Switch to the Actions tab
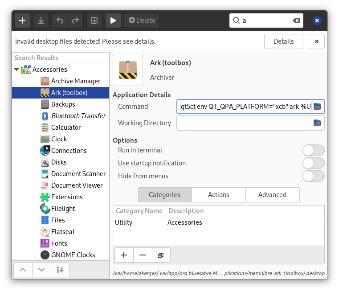The width and height of the screenshot is (339, 292). (219, 195)
